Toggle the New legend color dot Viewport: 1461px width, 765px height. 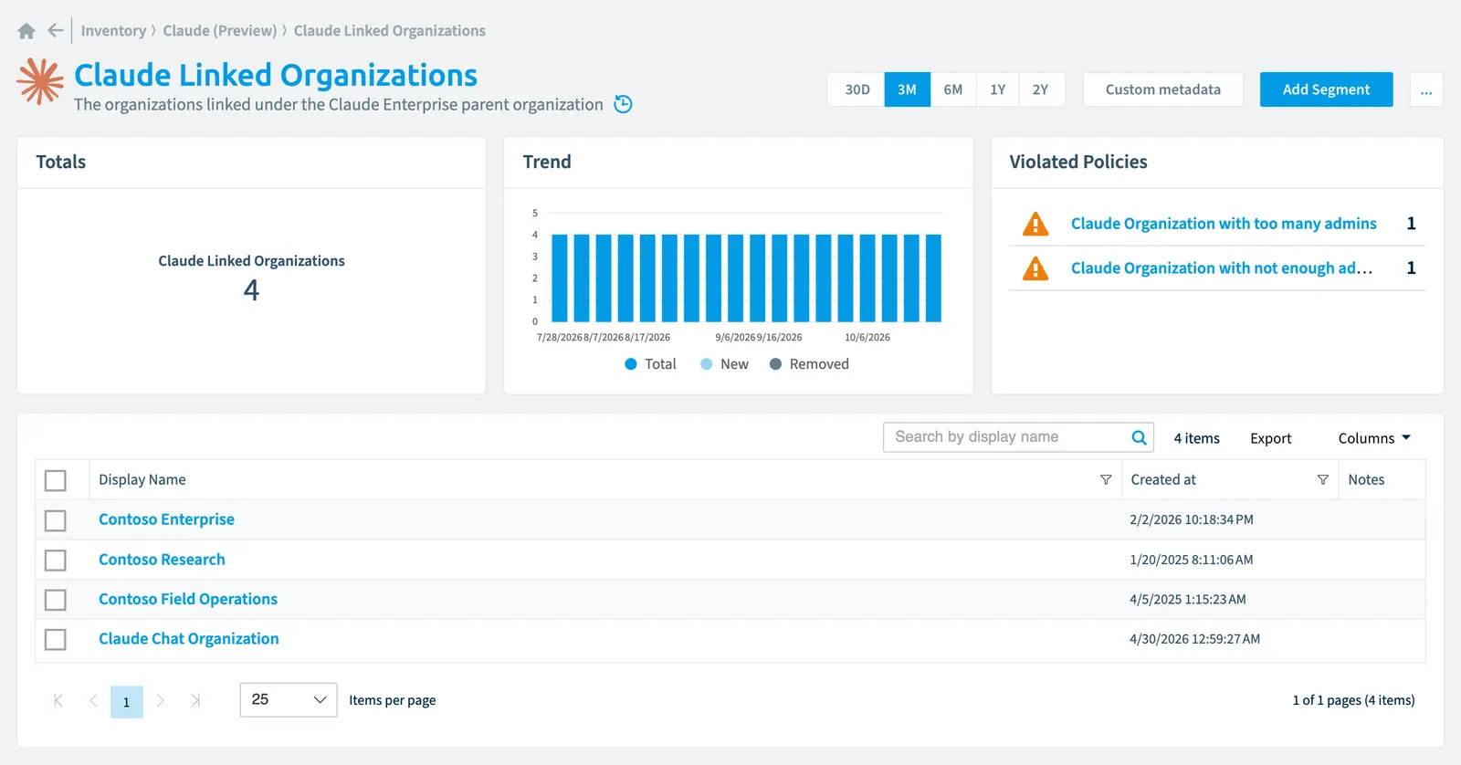pos(706,364)
